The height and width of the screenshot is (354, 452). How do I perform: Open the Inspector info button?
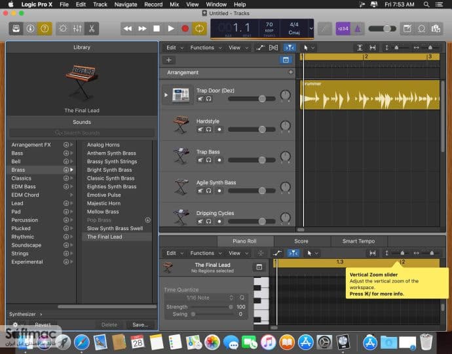(x=30, y=29)
